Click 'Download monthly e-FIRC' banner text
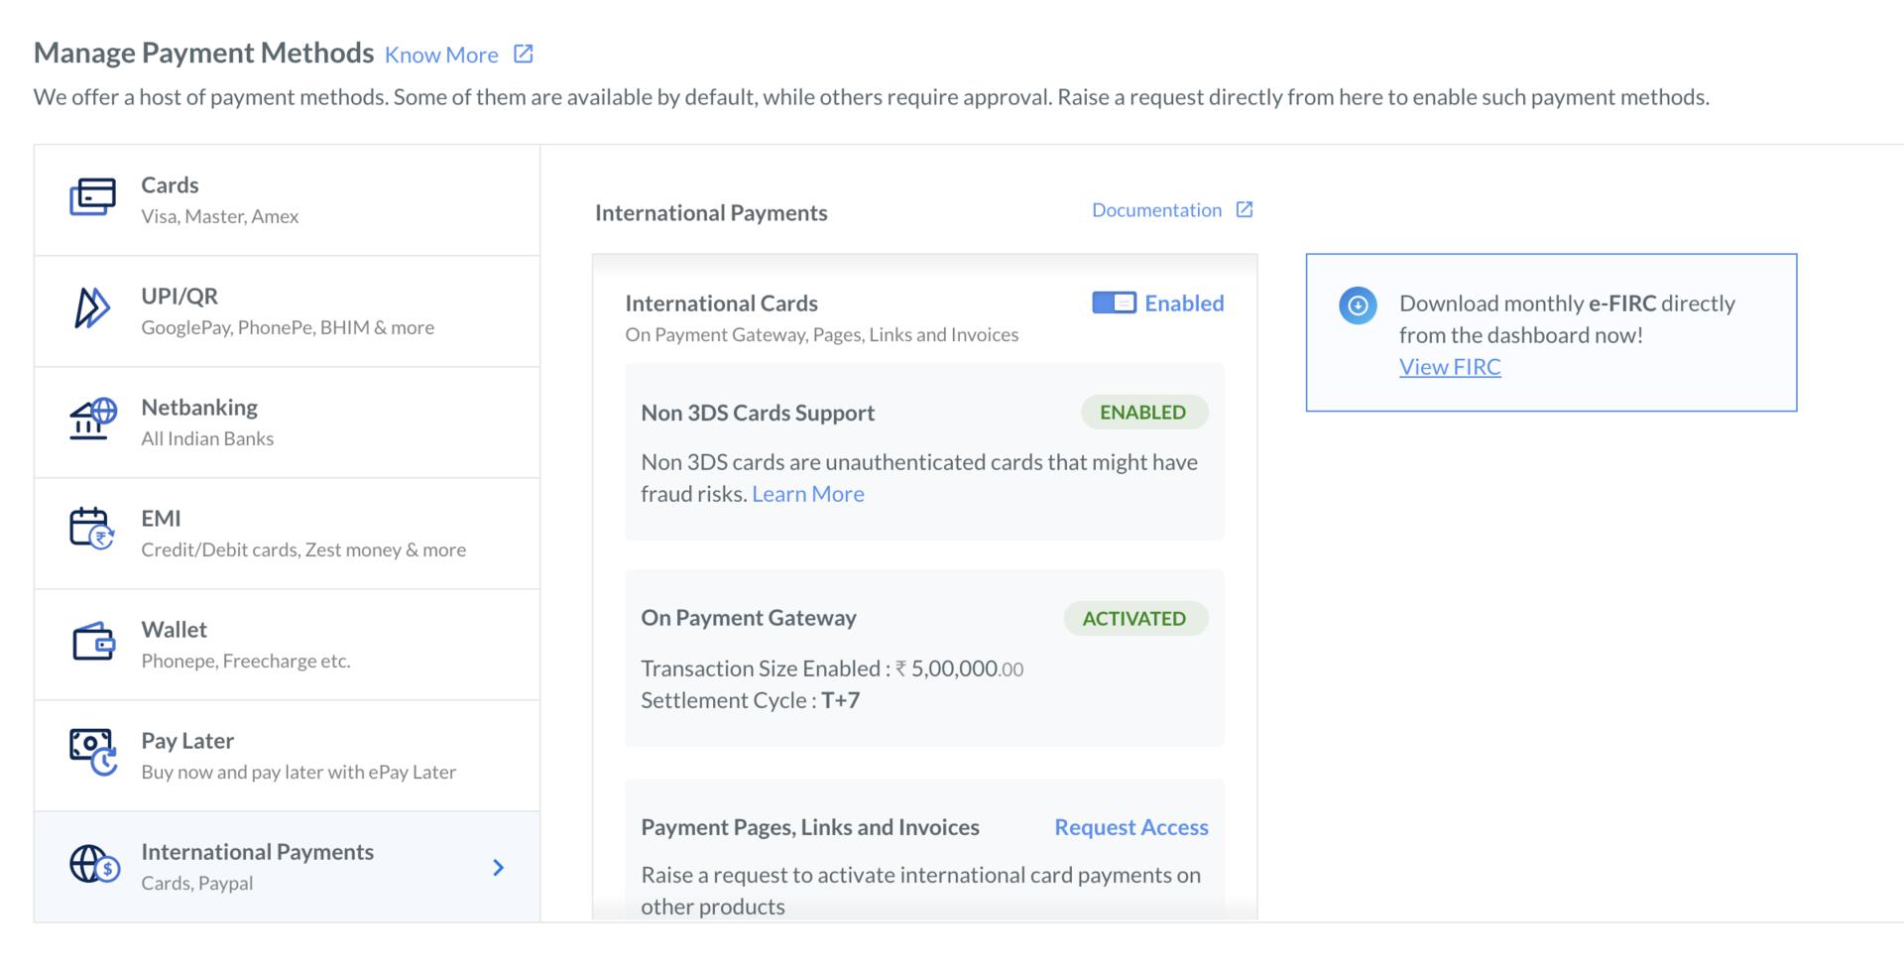Screen dimensions: 1904x970 tap(1567, 319)
